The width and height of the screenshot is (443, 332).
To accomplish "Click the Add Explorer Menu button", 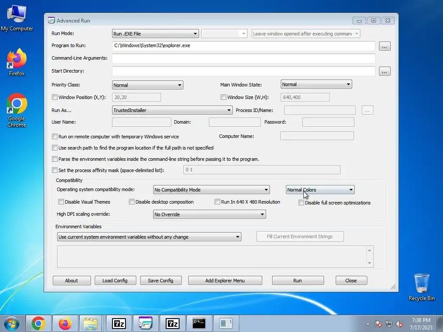I will click(x=225, y=281).
